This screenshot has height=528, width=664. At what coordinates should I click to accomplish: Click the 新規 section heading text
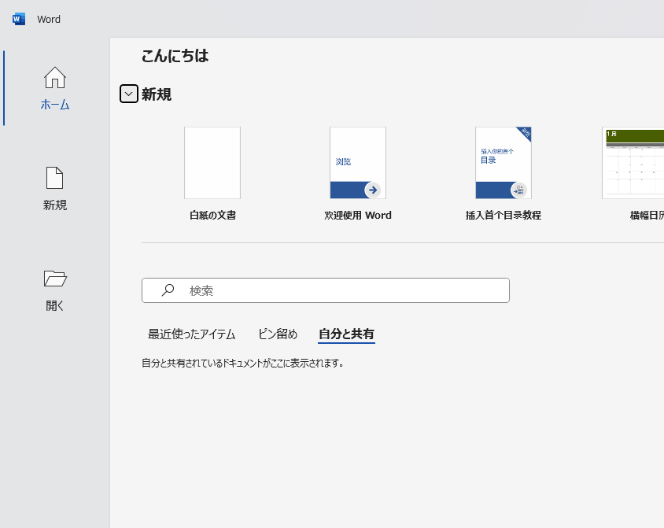pos(157,94)
